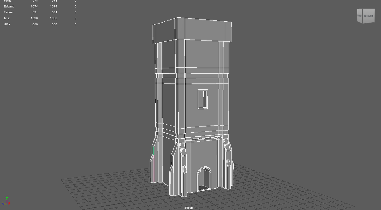Click the Faces: heads-up display label

coord(9,12)
